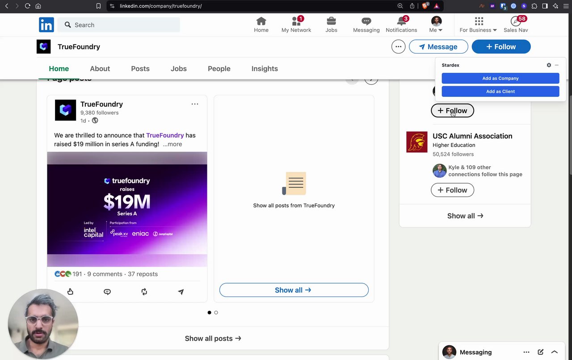This screenshot has width=572, height=360.
Task: Compose new message icon
Action: (541, 352)
